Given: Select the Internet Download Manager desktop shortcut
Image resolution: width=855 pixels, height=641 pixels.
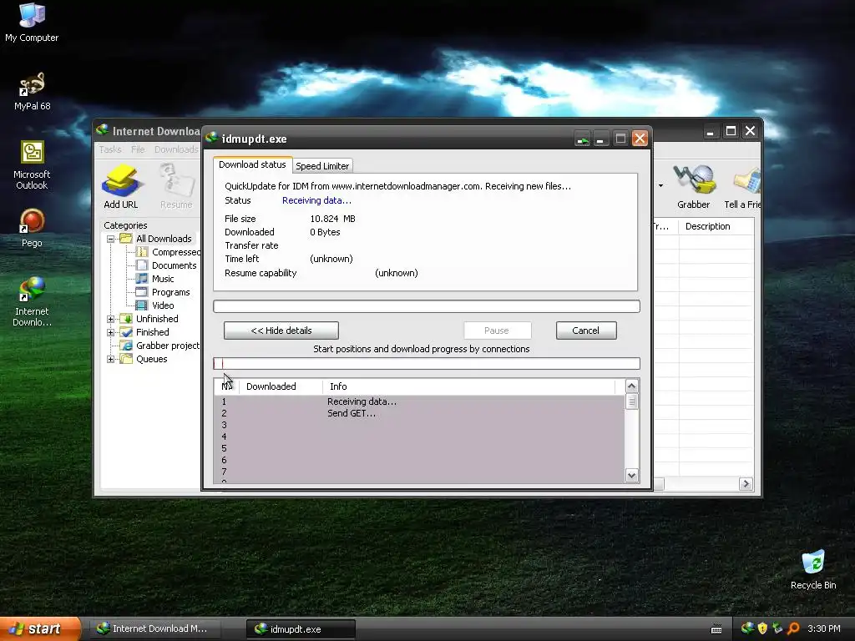Looking at the screenshot, I should (x=32, y=302).
